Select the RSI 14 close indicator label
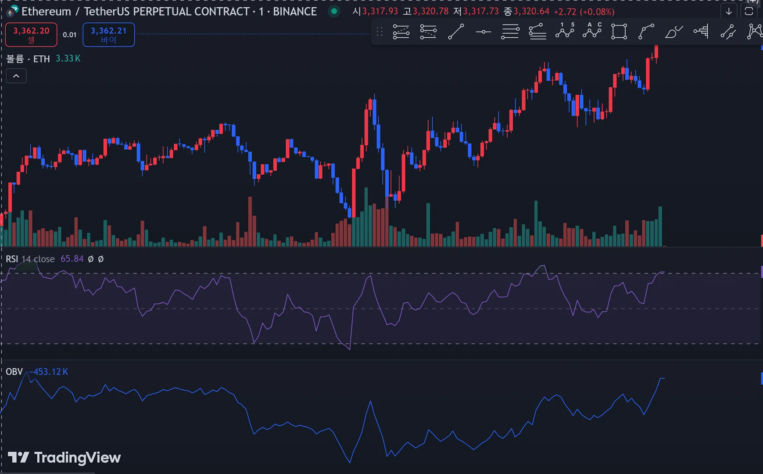The height and width of the screenshot is (474, 763). (30, 259)
